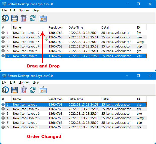Click the Save floppy disk icon in the lower window

pyautogui.click(x=14, y=90)
